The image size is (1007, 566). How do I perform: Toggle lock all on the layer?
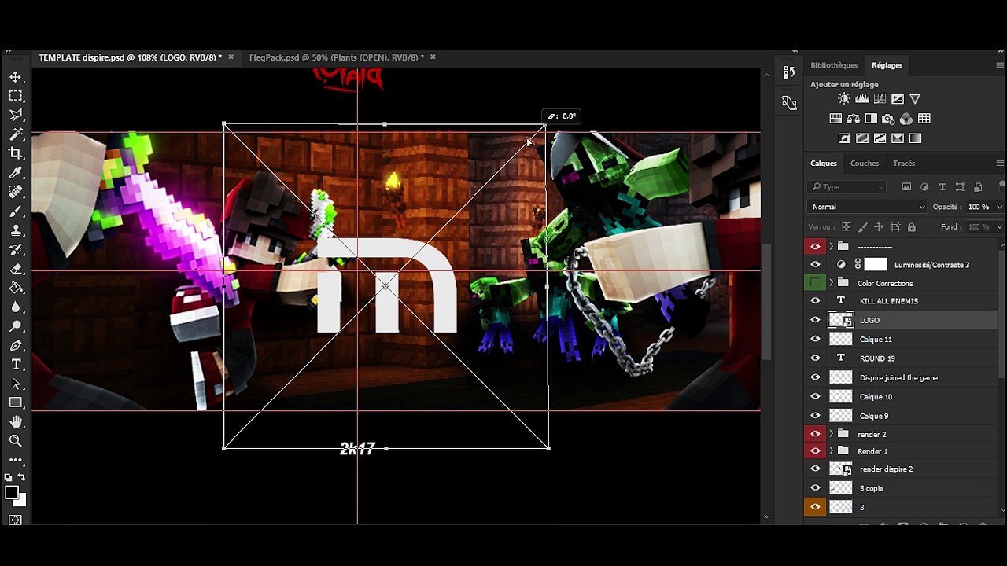pyautogui.click(x=911, y=227)
